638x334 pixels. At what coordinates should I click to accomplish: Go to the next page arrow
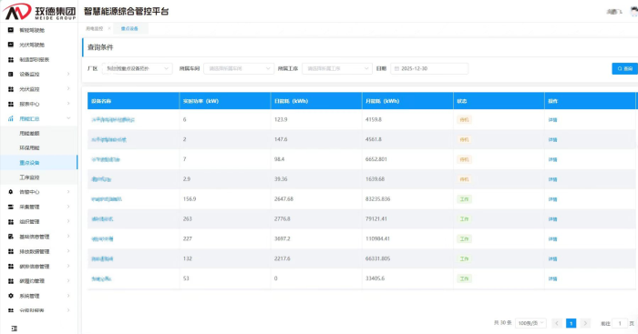(x=585, y=323)
